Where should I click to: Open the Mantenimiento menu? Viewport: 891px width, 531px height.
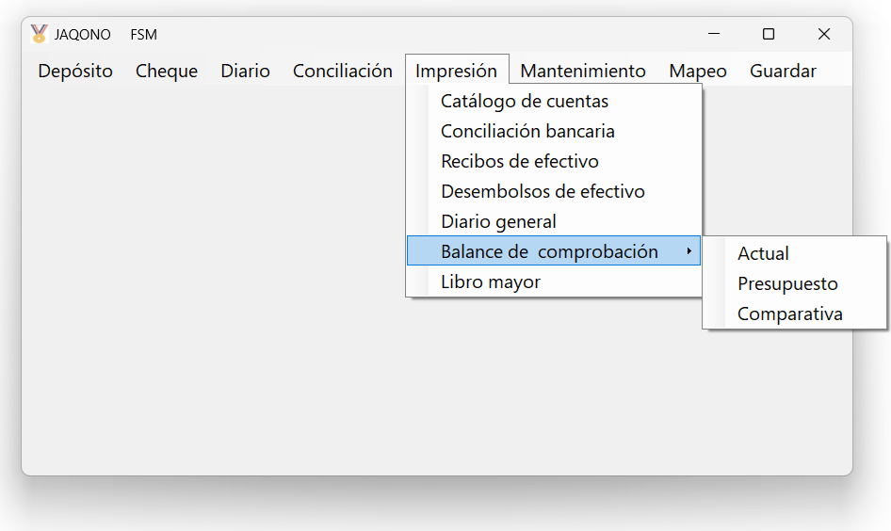coord(583,71)
